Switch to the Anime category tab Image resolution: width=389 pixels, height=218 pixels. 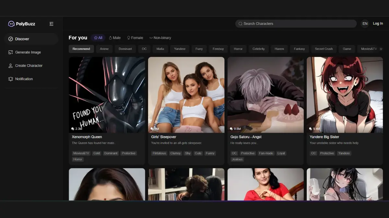[x=104, y=49]
